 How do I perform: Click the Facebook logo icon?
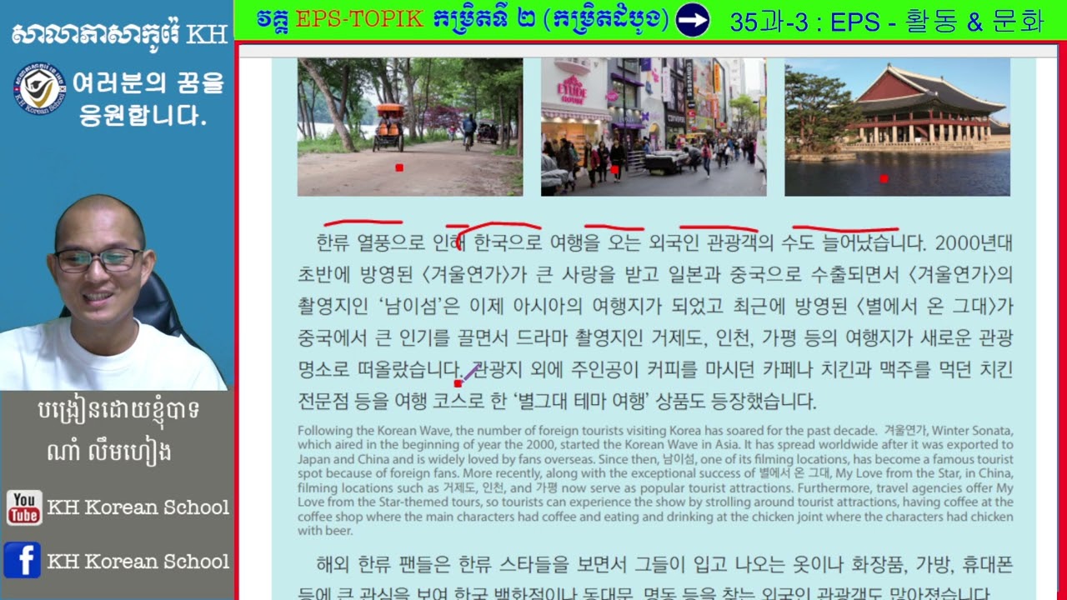tap(22, 560)
